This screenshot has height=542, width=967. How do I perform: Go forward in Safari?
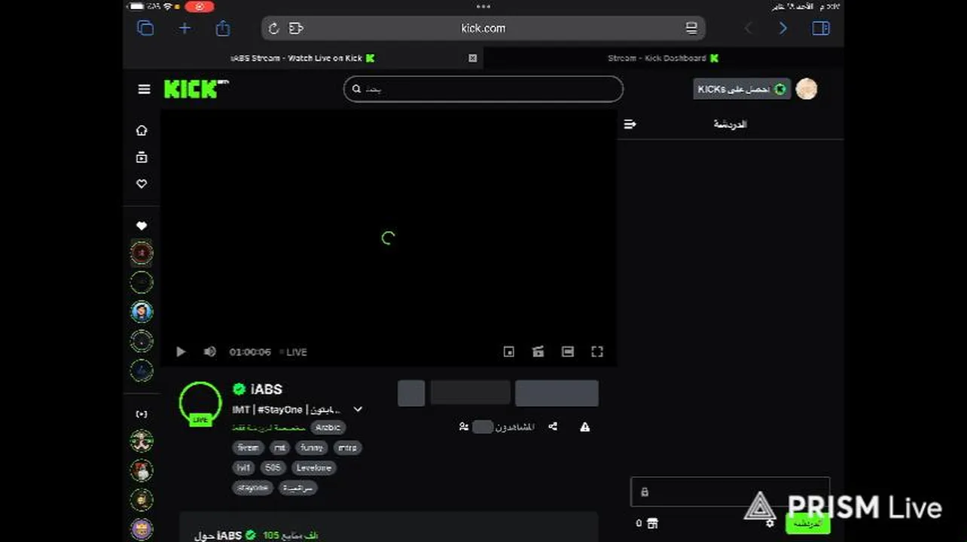[x=783, y=29]
